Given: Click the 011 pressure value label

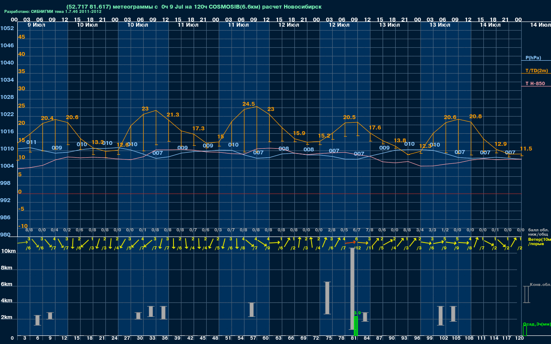Looking at the screenshot, I should (31, 142).
